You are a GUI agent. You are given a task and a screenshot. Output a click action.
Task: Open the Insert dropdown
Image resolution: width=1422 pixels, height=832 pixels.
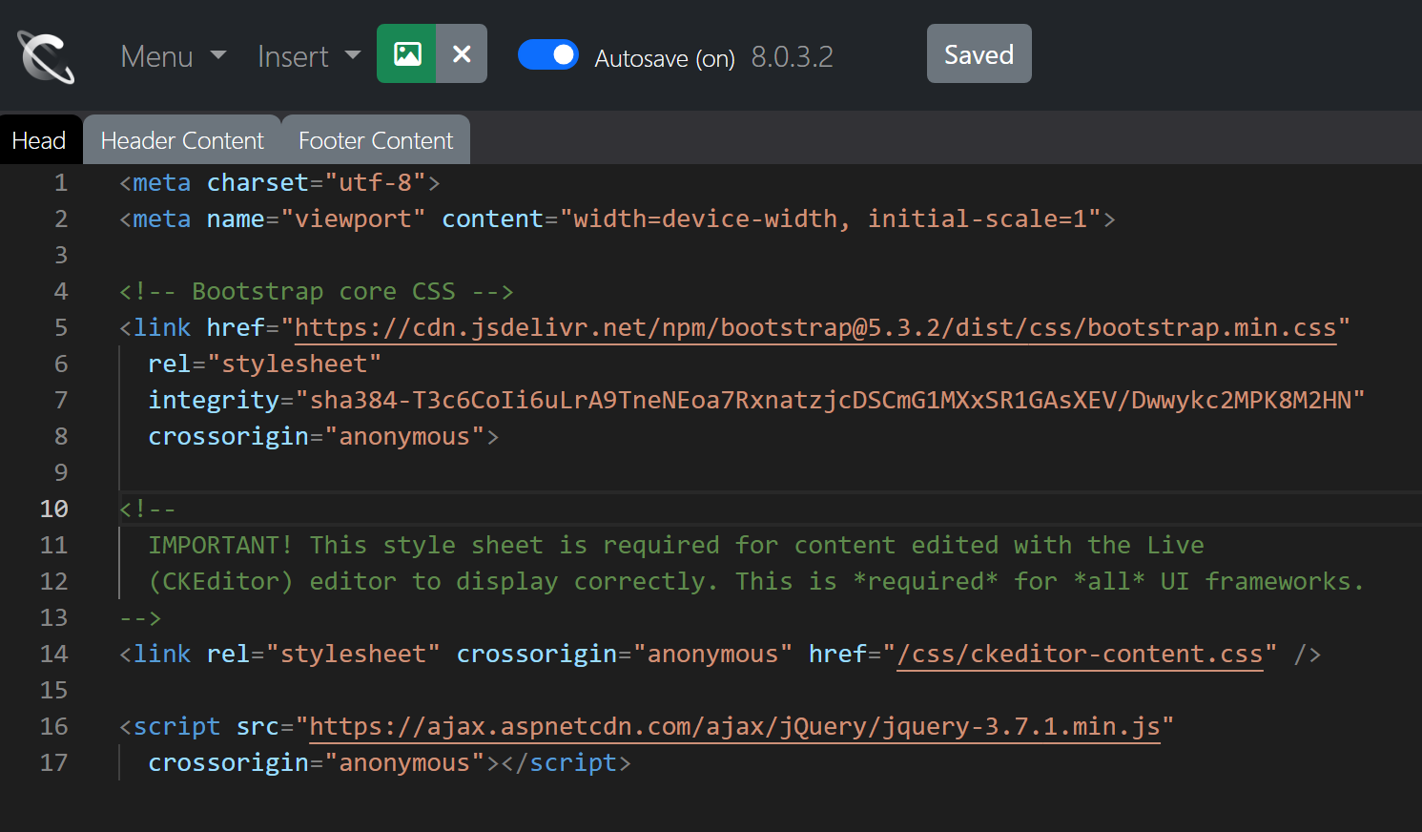[x=309, y=56]
